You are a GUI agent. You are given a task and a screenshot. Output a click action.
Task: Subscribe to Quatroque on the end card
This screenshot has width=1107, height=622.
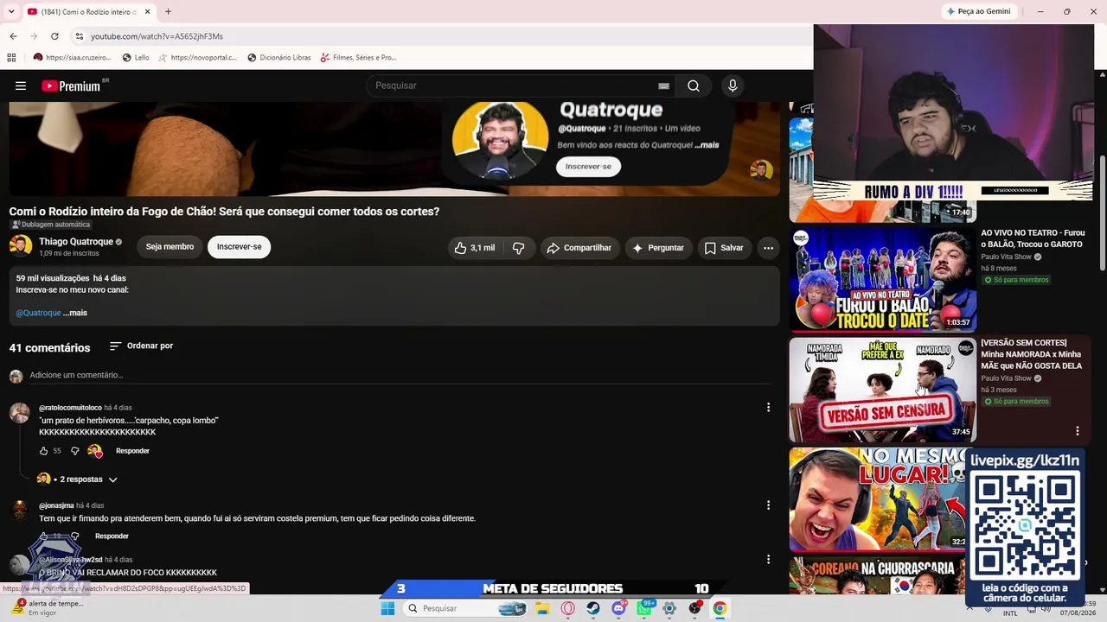[x=588, y=166]
